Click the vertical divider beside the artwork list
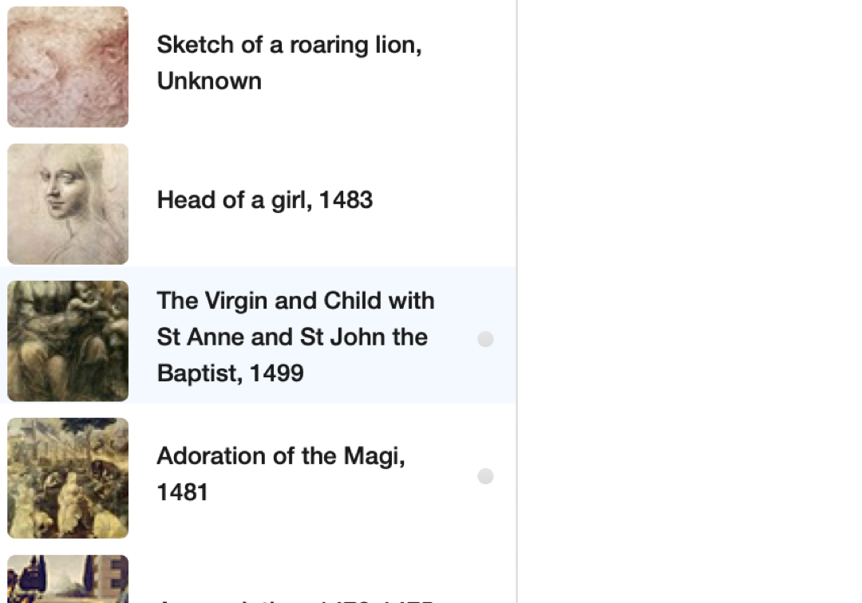 [x=517, y=301]
